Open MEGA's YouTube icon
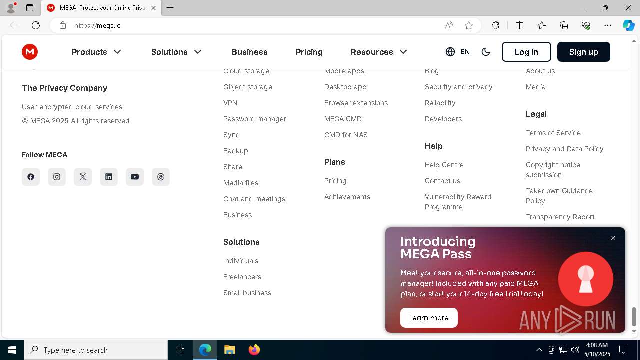 135,177
